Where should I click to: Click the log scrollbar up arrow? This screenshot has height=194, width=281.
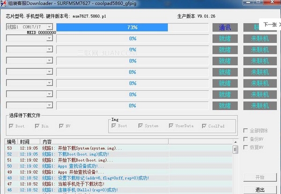tap(236, 142)
